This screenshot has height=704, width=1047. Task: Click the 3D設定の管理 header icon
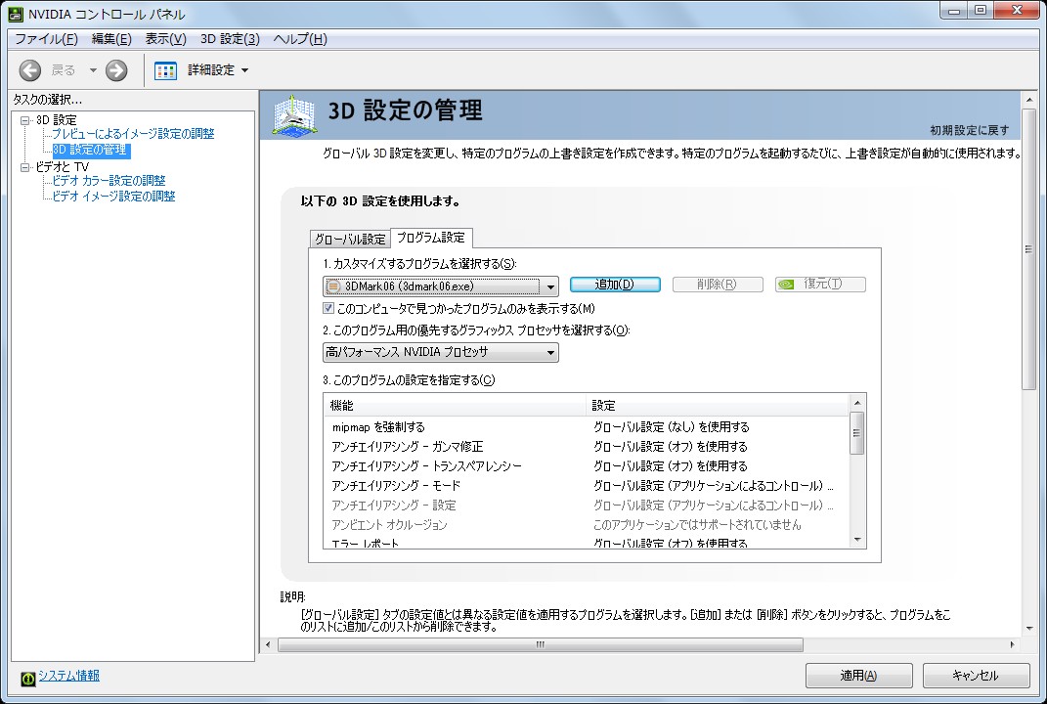pyautogui.click(x=294, y=114)
